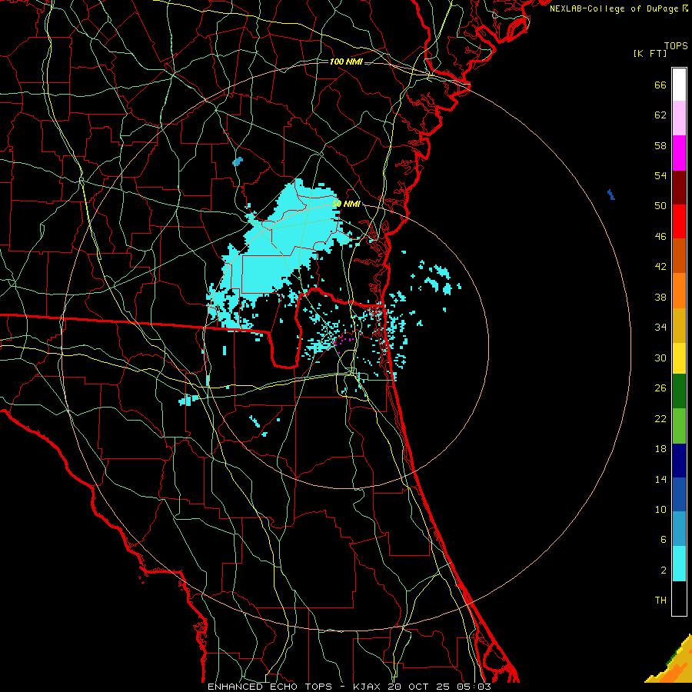The image size is (692, 692).
Task: Select the legend value 38
Action: point(660,298)
